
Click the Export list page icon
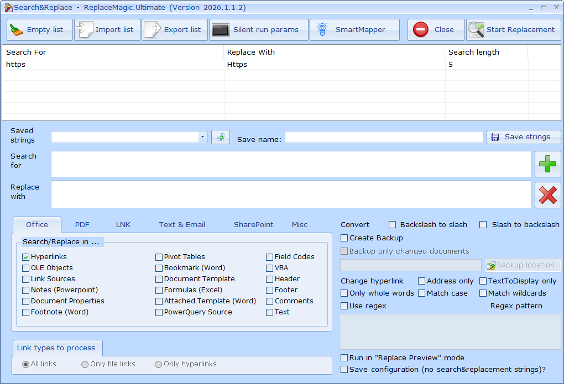(x=152, y=29)
